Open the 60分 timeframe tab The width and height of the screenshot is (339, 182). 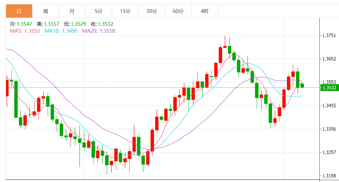(178, 11)
